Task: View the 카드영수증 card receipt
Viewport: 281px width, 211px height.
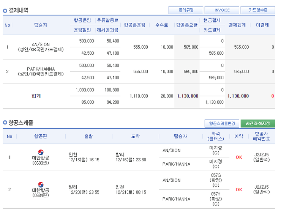Action: (x=259, y=10)
